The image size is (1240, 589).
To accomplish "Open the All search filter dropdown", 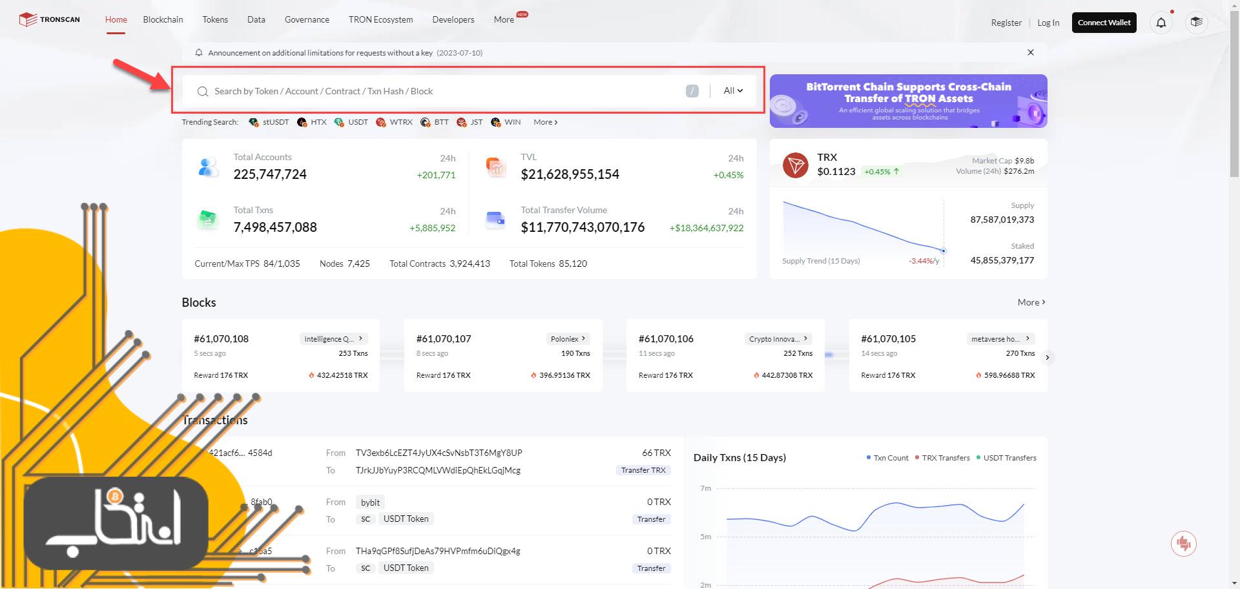I will click(x=733, y=91).
